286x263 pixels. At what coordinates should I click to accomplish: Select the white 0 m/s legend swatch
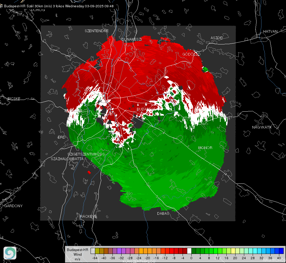tap(189, 251)
